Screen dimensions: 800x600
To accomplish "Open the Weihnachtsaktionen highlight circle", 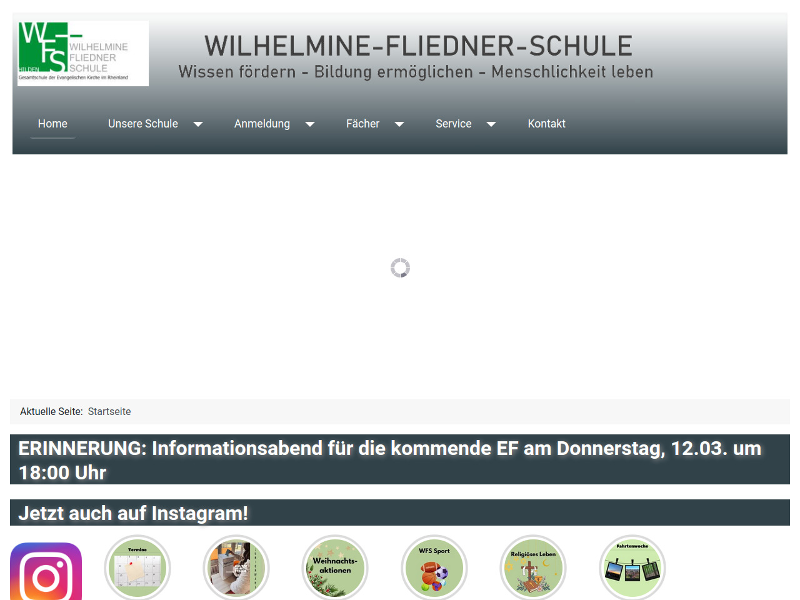I will (335, 568).
